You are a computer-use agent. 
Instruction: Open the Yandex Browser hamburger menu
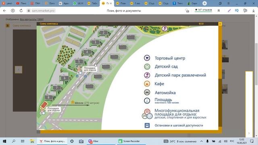pyautogui.click(x=229, y=4)
